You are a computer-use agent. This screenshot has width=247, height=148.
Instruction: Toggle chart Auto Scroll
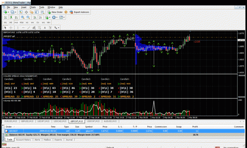pyautogui.click(x=35, y=17)
